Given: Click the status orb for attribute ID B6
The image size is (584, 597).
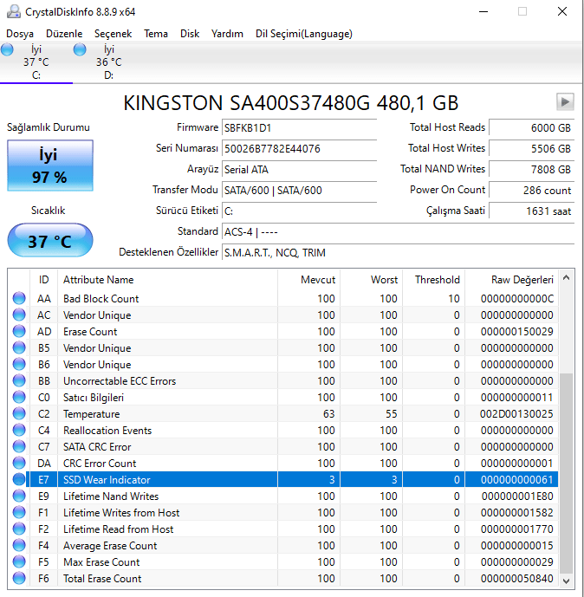Looking at the screenshot, I should click(19, 364).
